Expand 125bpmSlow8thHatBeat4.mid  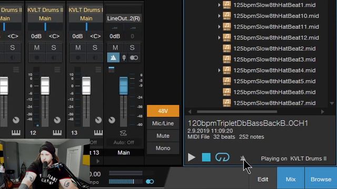219,70
